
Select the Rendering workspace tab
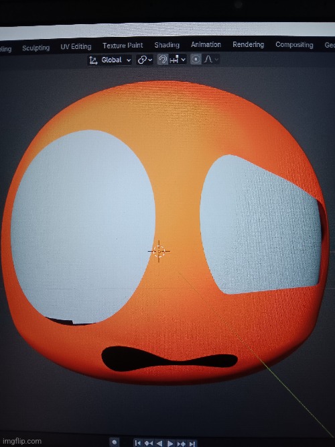tap(248, 44)
